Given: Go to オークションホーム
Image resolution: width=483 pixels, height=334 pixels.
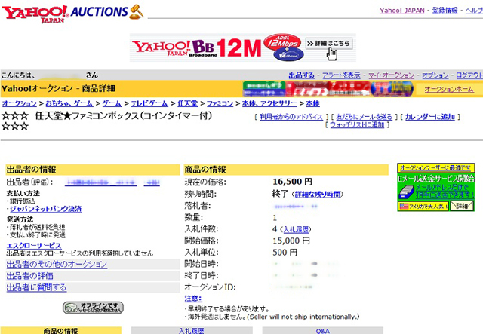Looking at the screenshot, I should [x=449, y=89].
